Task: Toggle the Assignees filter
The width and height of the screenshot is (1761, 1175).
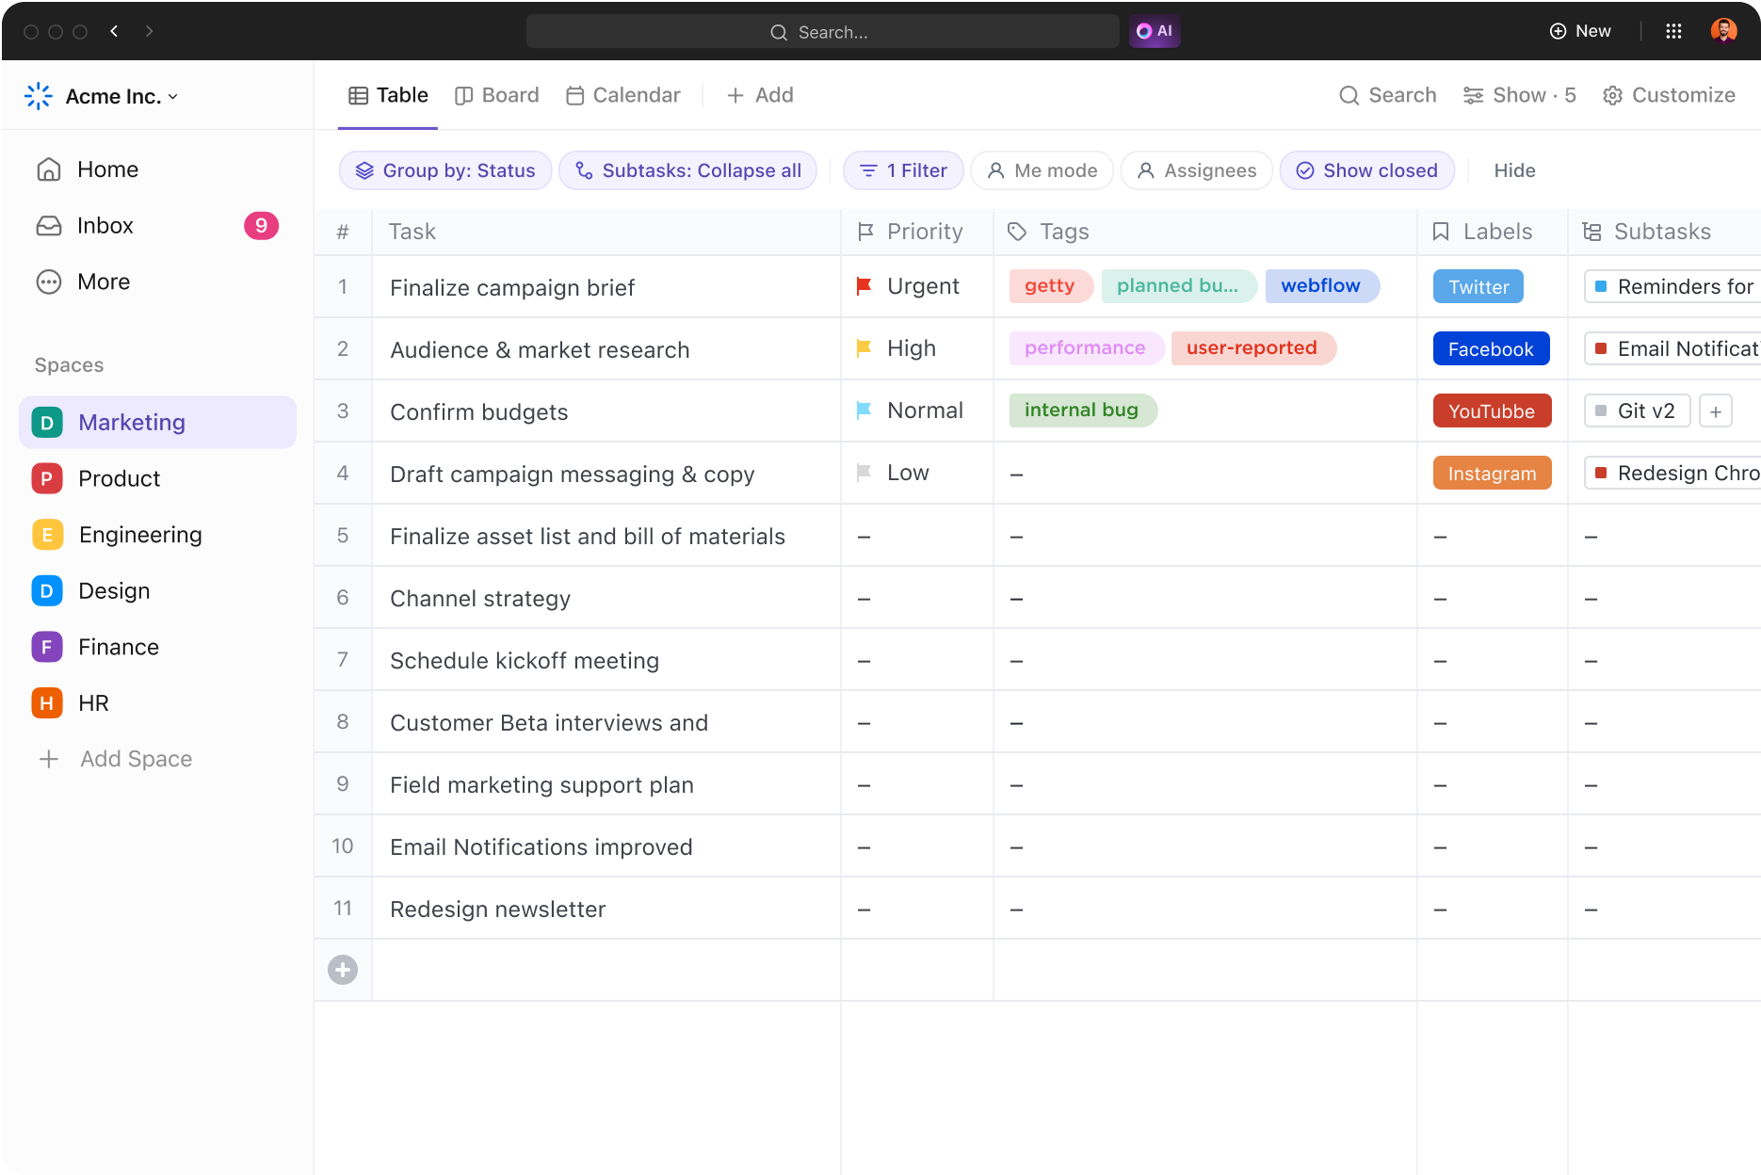Action: [1196, 170]
